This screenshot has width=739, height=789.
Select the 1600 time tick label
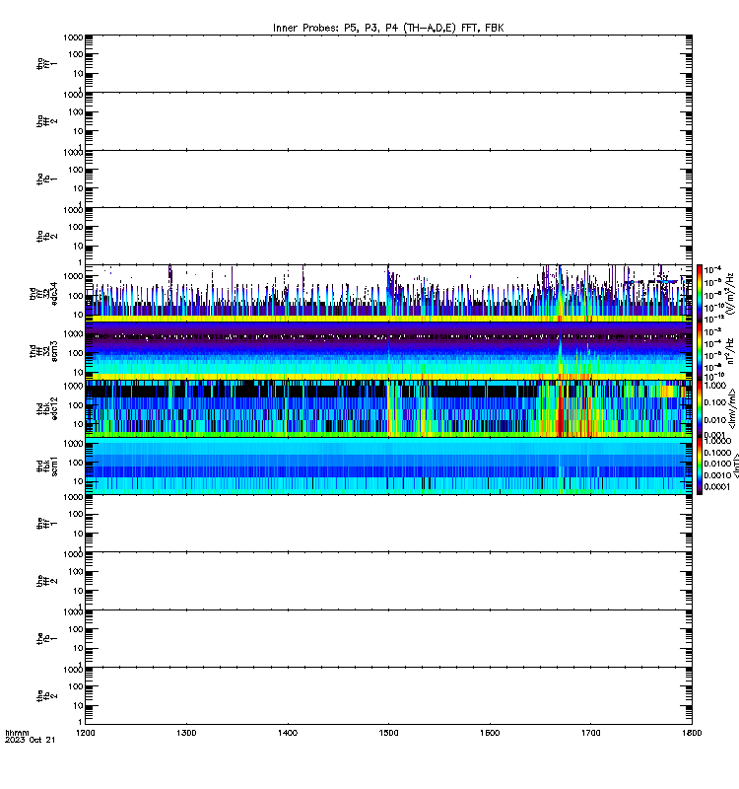490,733
